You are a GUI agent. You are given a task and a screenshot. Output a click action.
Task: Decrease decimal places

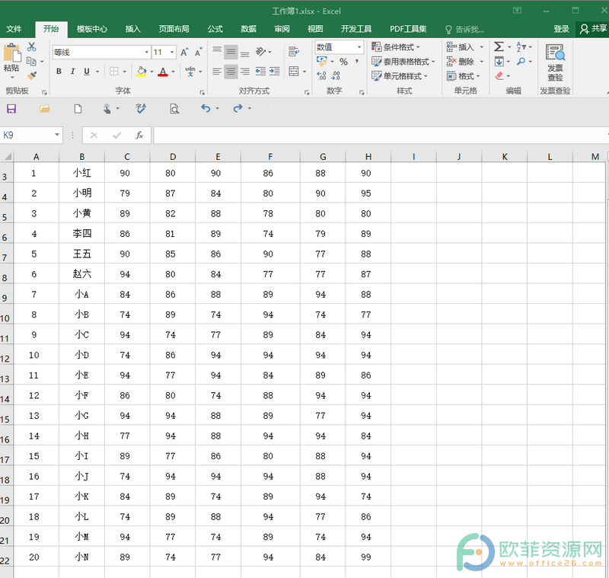pyautogui.click(x=336, y=75)
